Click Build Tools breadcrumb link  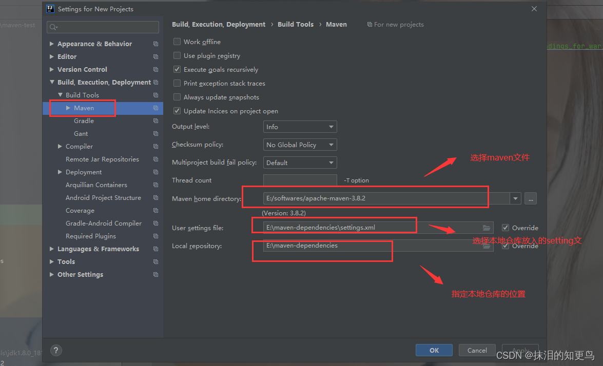tap(296, 25)
